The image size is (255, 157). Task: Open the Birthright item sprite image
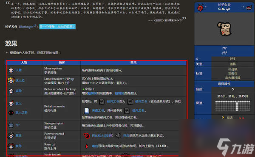click(x=224, y=29)
